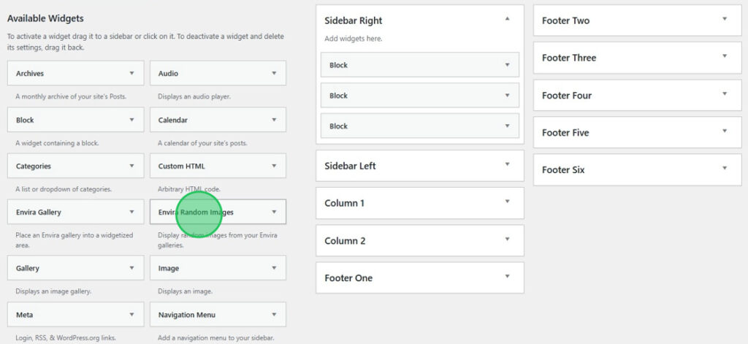Image resolution: width=748 pixels, height=344 pixels.
Task: Click the Envira Random Images widget
Action: click(x=196, y=213)
